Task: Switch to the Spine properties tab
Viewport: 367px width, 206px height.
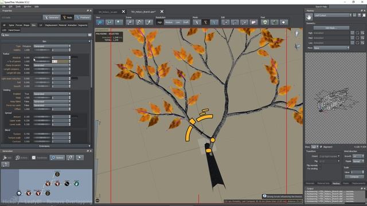Action: pos(11,25)
